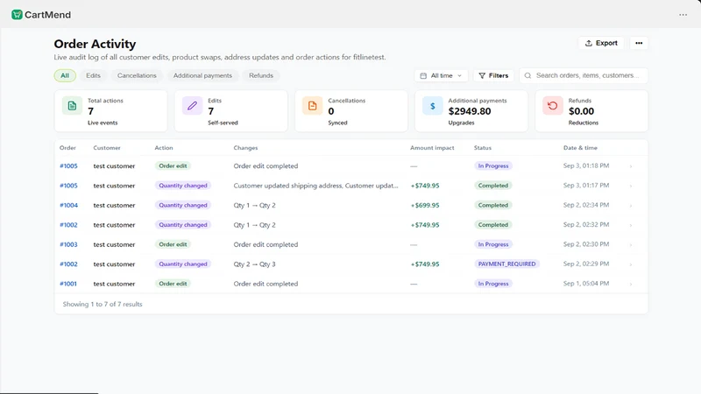Open order #1002 with PAYMENT_REQUIRED status

[x=68, y=264]
